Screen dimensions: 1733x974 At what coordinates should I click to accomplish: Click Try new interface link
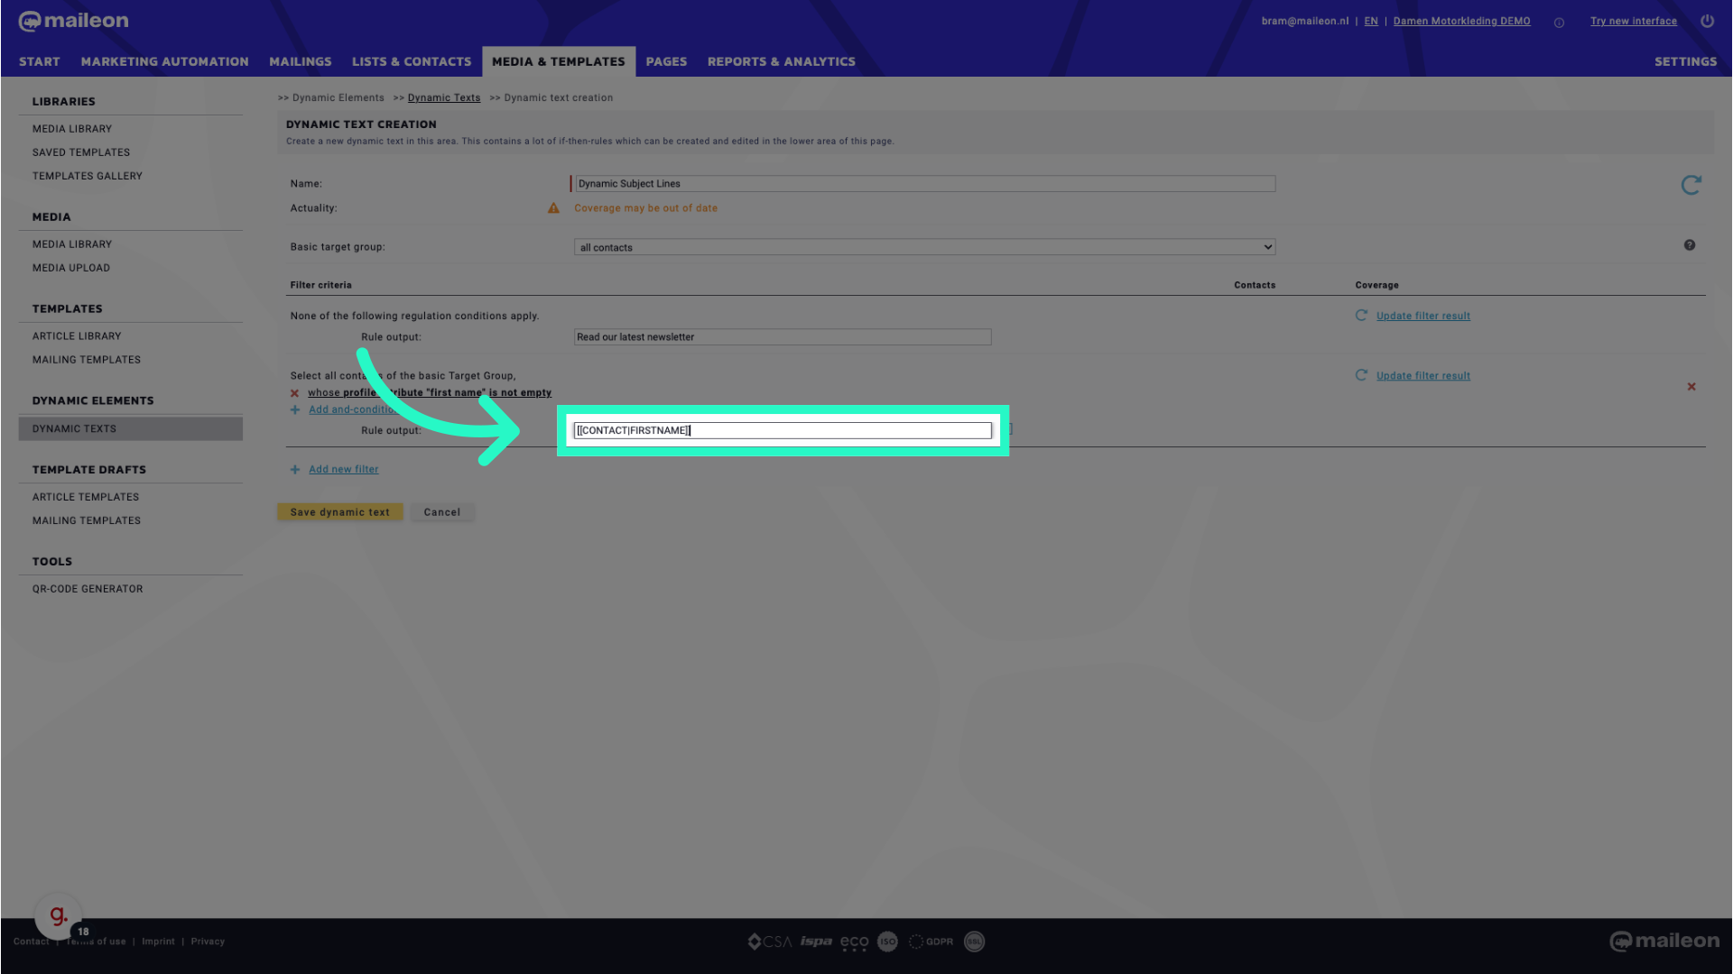point(1634,21)
